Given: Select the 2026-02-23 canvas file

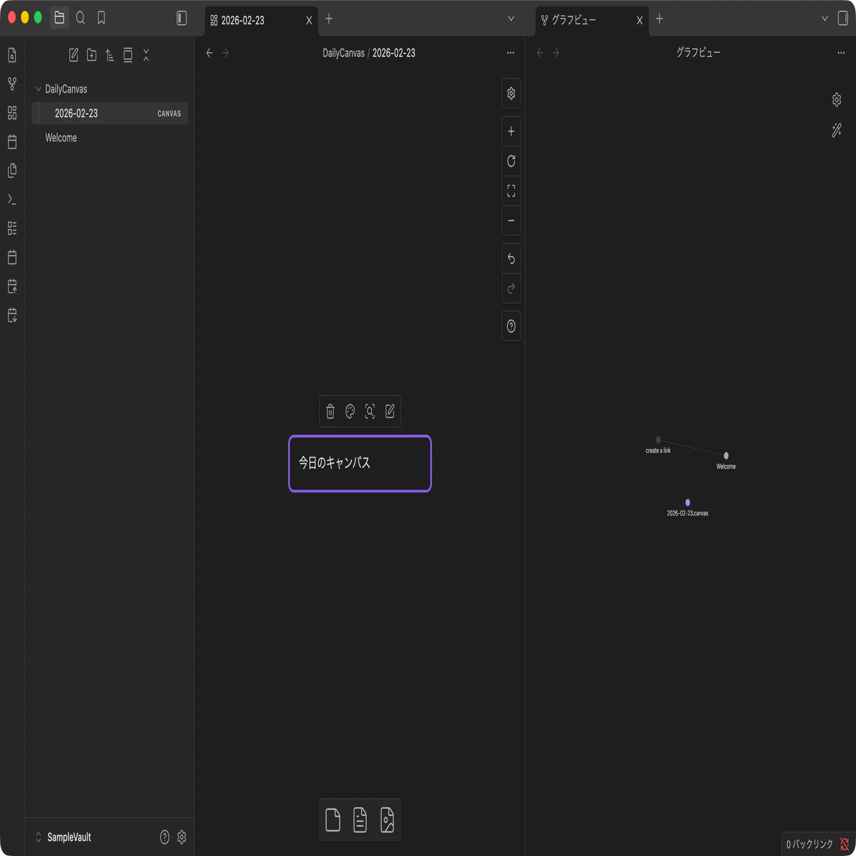Looking at the screenshot, I should (110, 113).
